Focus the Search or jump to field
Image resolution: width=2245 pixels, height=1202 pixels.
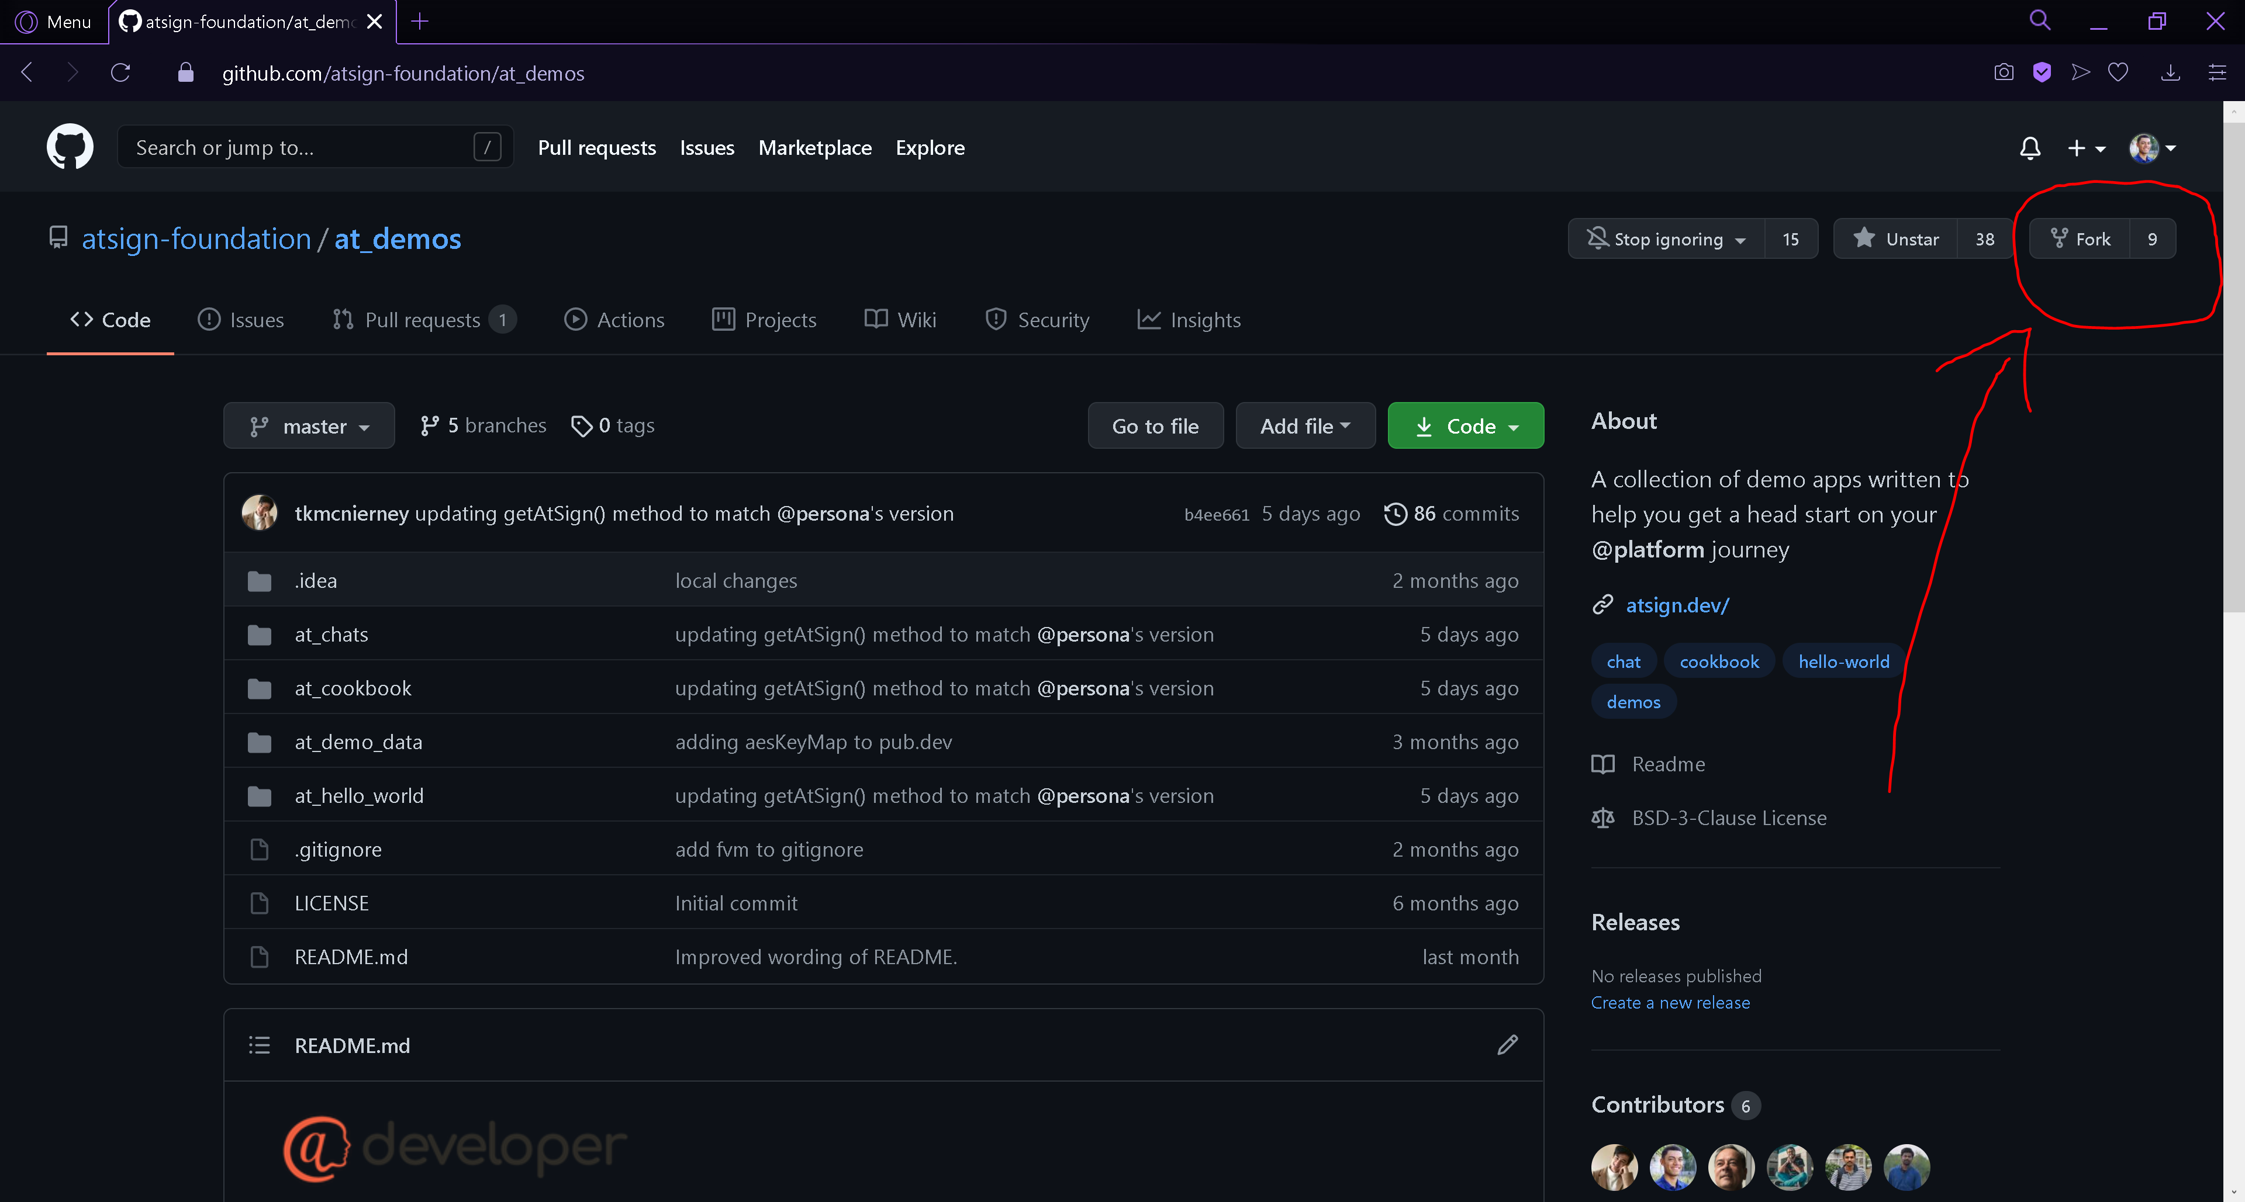(x=316, y=147)
